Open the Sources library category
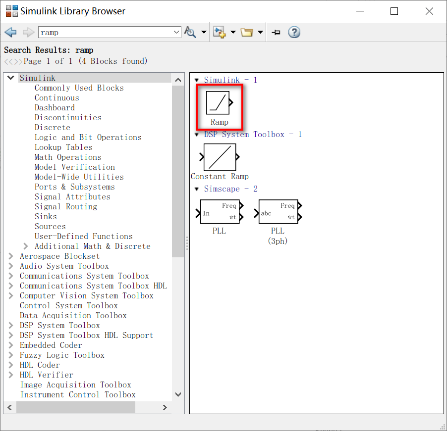The image size is (447, 431). click(50, 226)
